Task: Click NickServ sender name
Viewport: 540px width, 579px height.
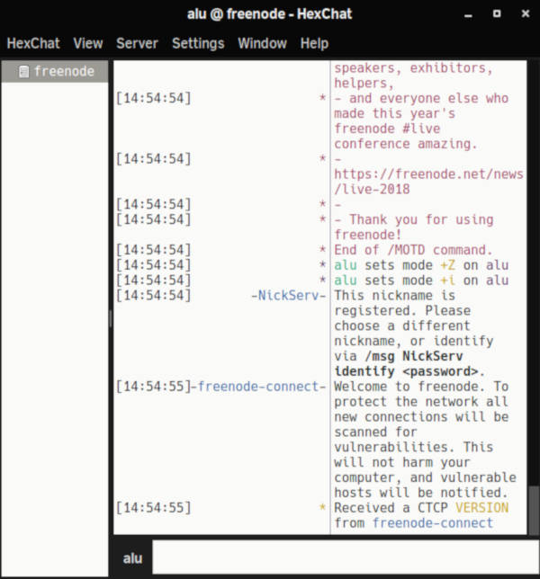Action: coord(288,296)
